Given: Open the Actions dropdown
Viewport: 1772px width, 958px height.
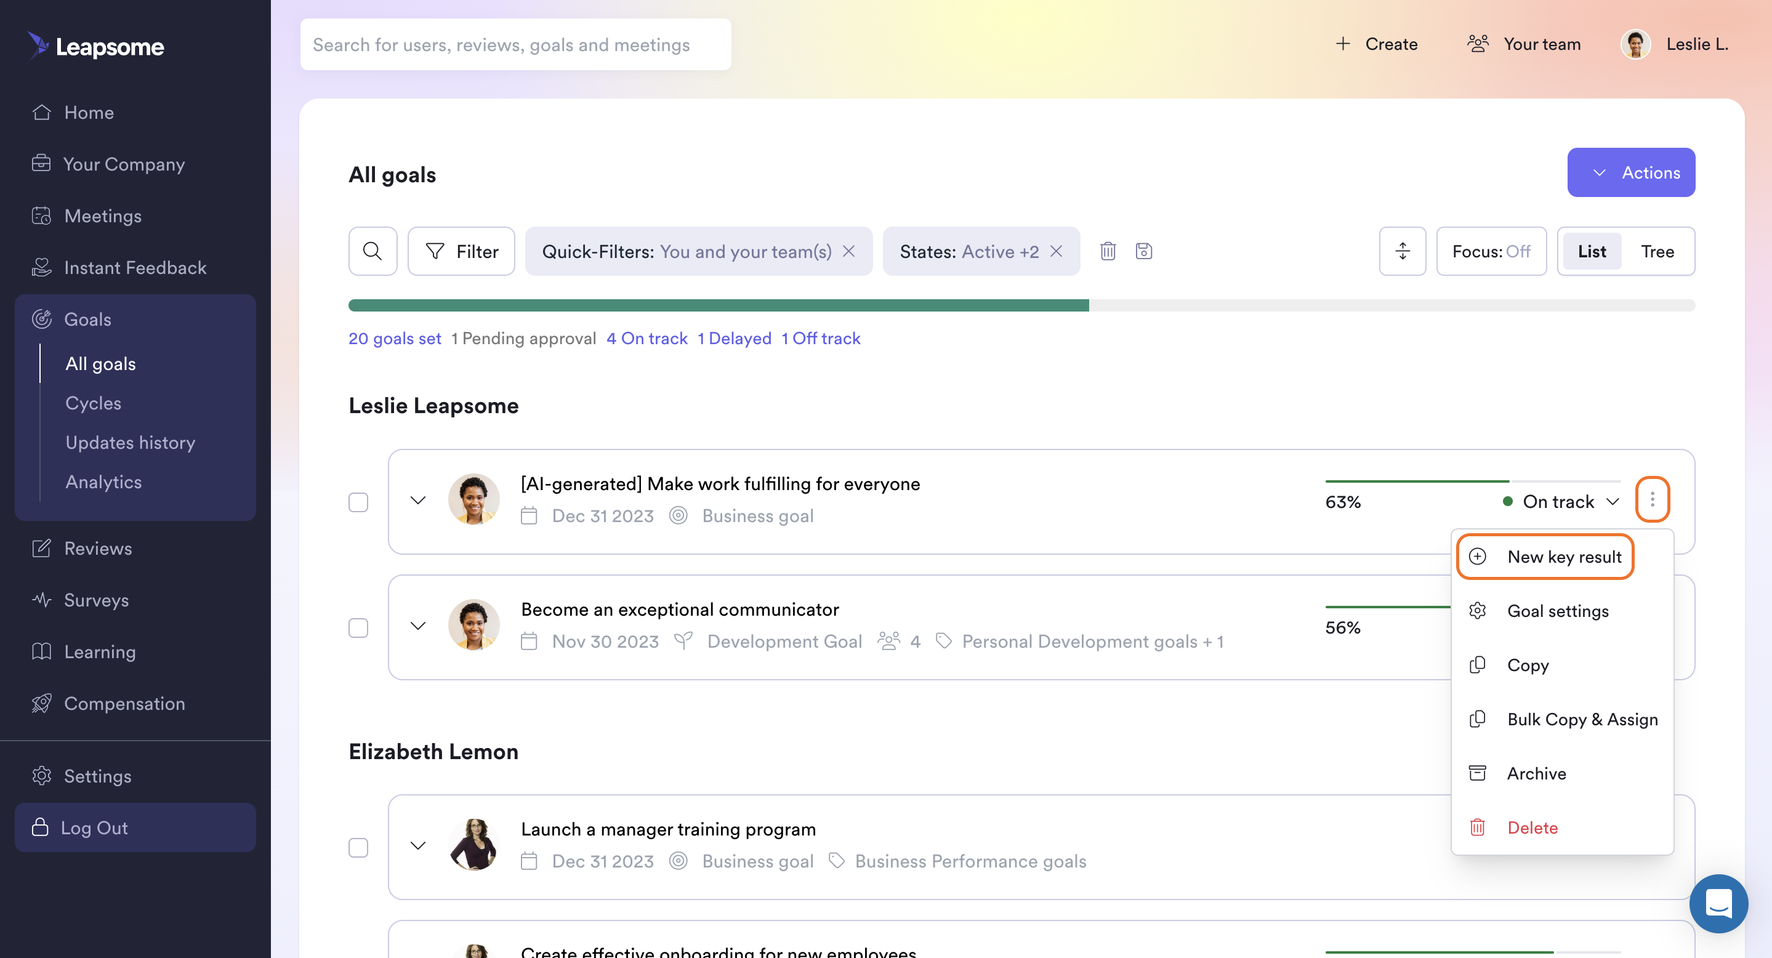Looking at the screenshot, I should pyautogui.click(x=1630, y=172).
